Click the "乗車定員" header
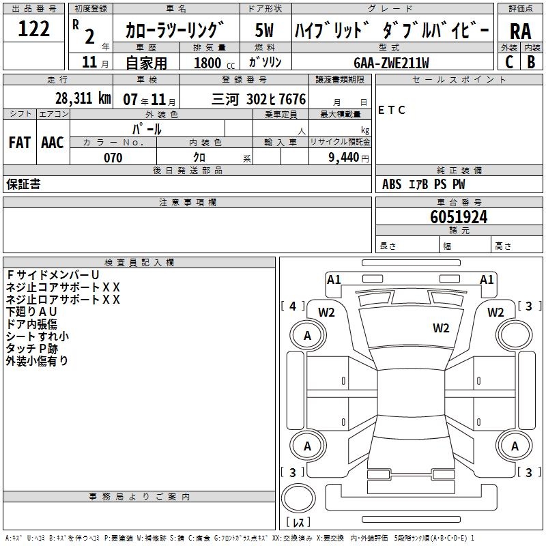 (281, 114)
